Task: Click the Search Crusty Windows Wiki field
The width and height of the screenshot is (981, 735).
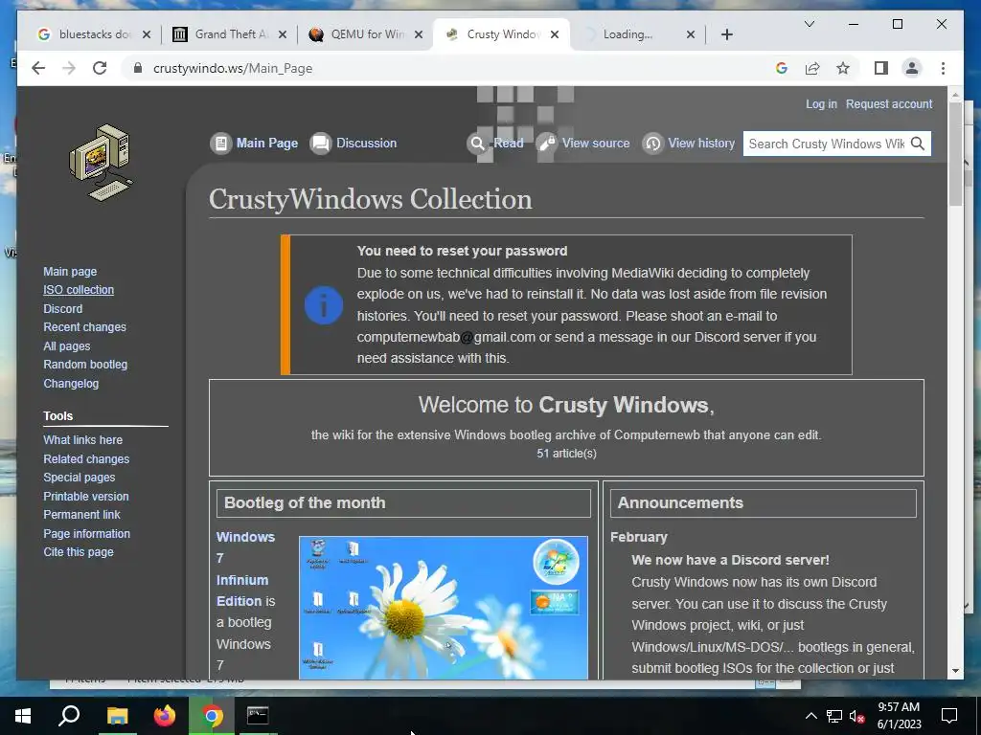Action: 826,144
